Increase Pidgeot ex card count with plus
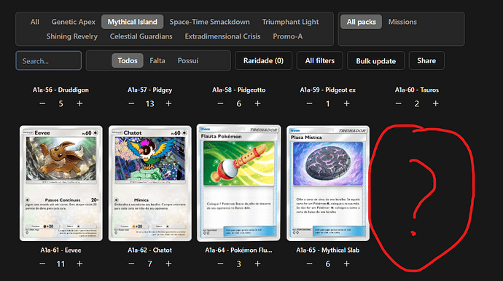Screen dimensions: 503x281 click(x=346, y=103)
